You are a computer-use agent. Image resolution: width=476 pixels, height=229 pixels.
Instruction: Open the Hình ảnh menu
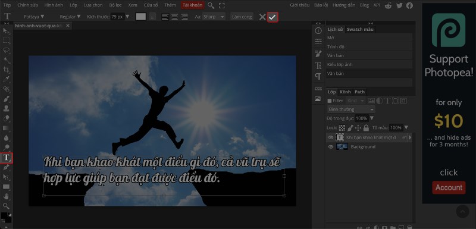[54, 5]
